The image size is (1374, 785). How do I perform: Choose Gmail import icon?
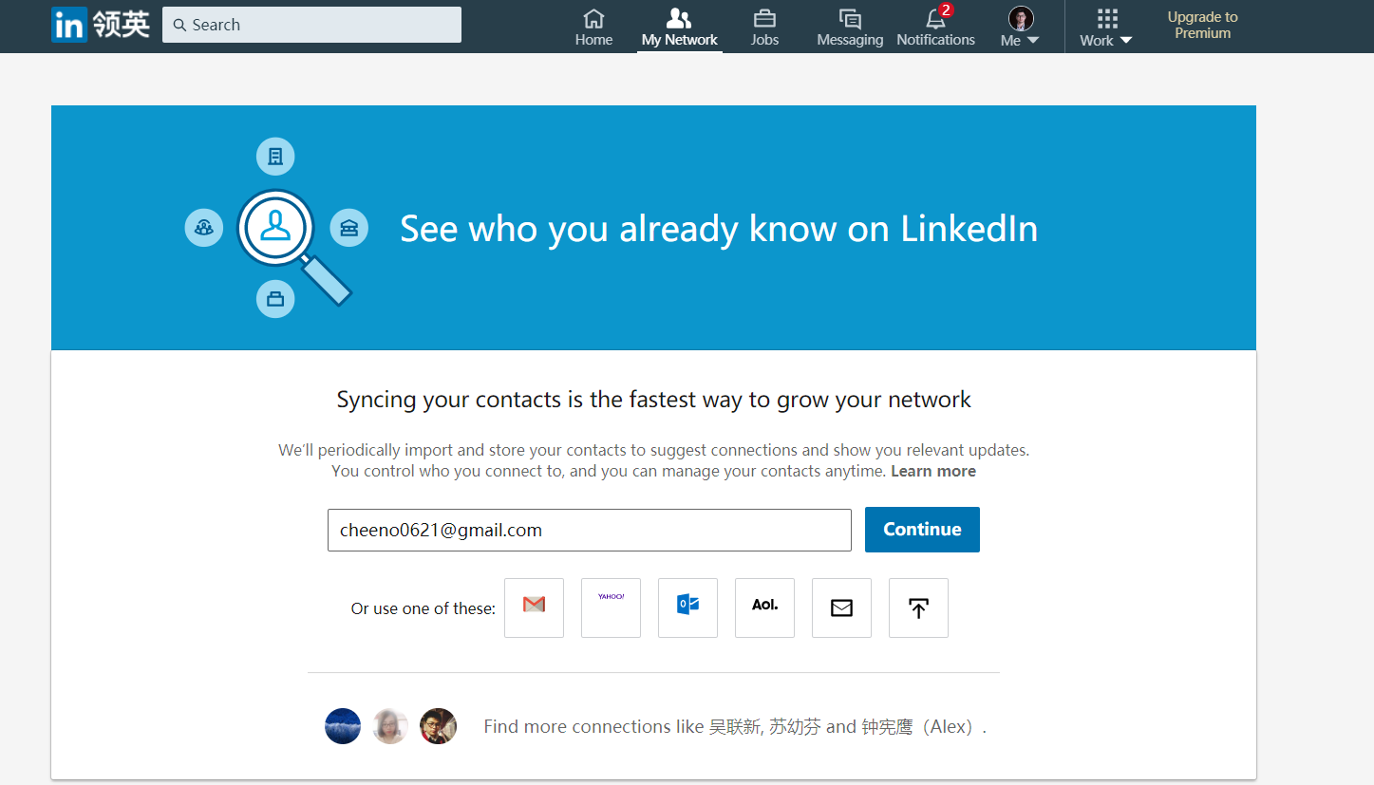tap(534, 607)
